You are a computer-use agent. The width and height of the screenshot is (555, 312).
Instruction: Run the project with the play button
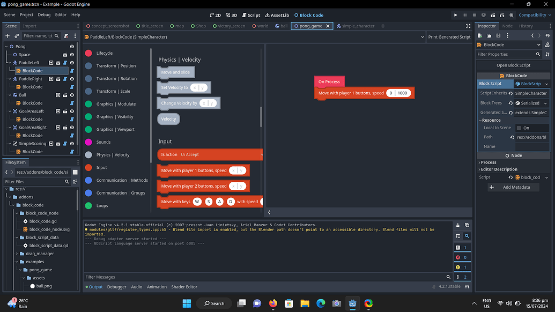[455, 15]
